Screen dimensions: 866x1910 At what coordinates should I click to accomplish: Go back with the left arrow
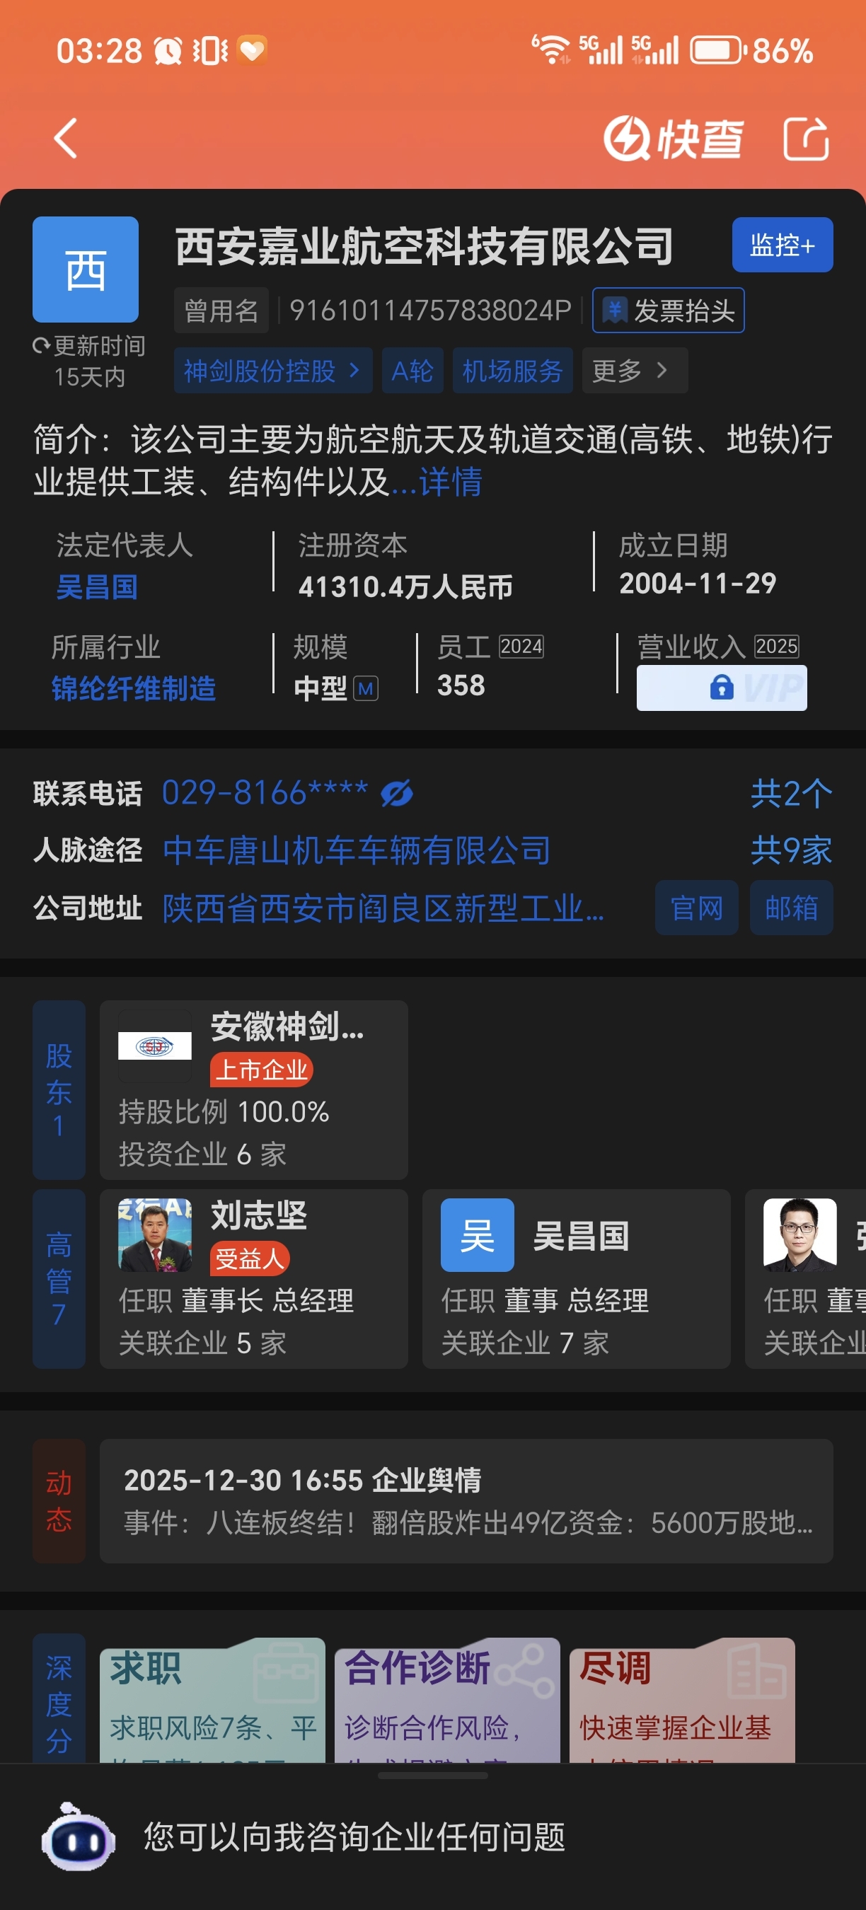(66, 138)
